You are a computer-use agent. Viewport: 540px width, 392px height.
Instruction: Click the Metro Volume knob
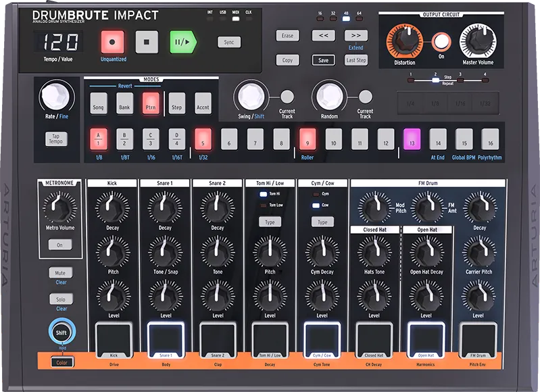[x=60, y=207]
